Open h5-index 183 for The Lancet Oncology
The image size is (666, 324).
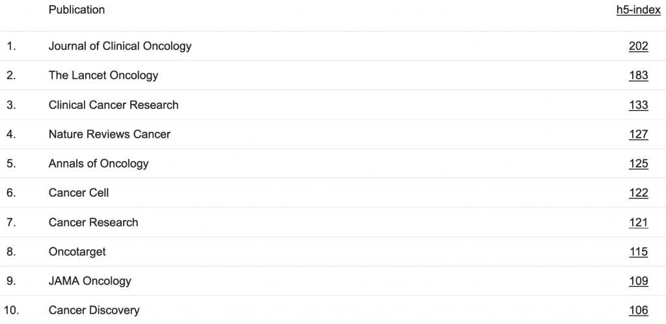point(638,75)
